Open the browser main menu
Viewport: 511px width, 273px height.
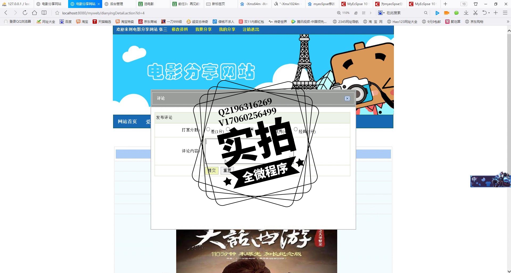click(505, 13)
